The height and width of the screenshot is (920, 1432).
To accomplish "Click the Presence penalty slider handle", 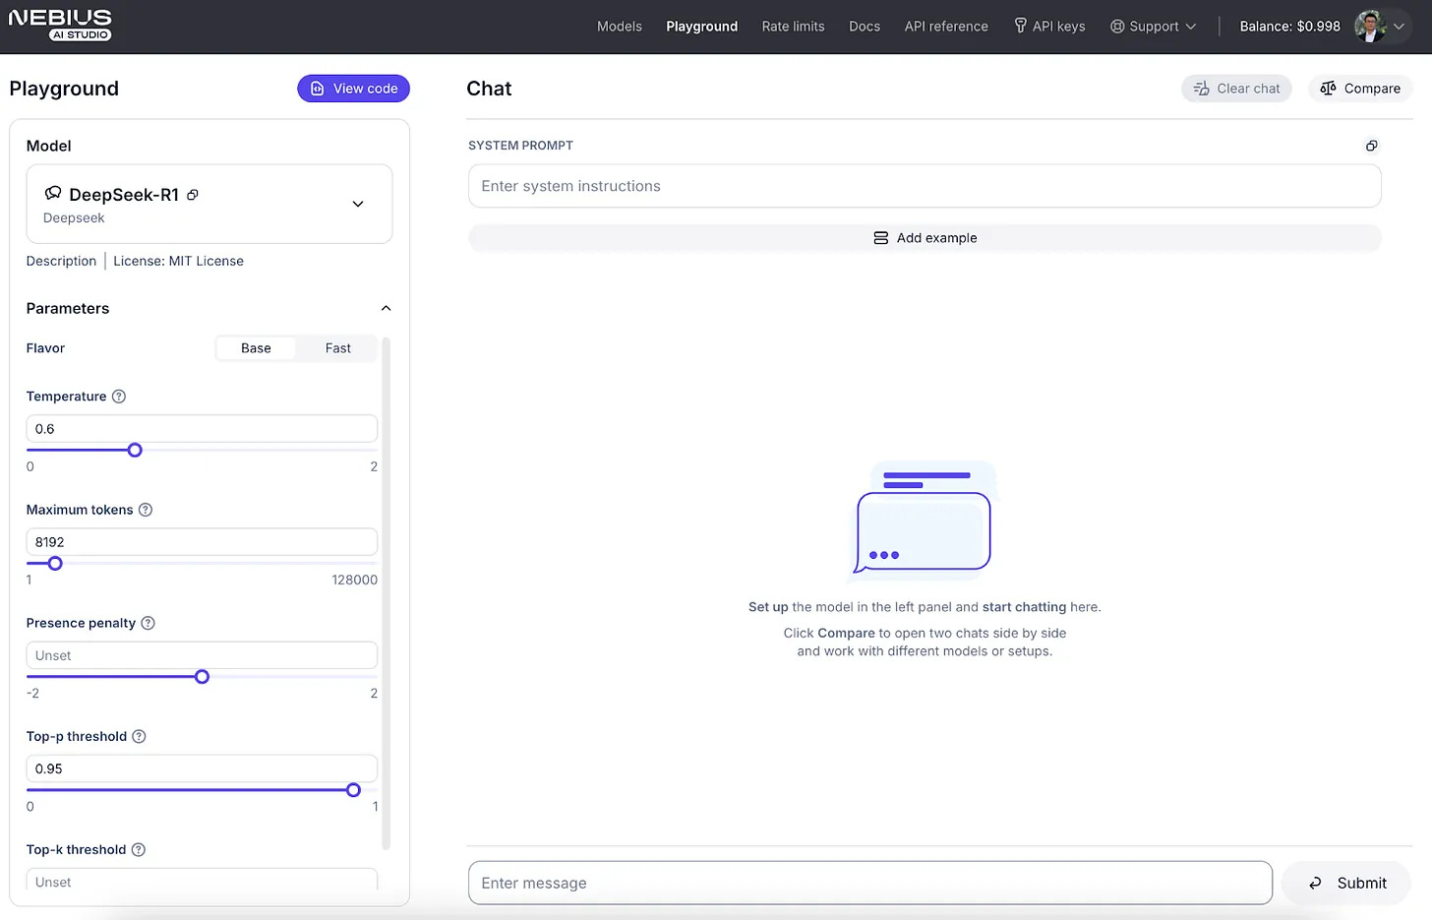I will 202,677.
